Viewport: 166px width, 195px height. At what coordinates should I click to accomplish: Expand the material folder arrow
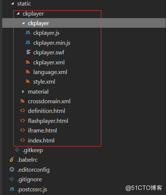tap(23, 92)
